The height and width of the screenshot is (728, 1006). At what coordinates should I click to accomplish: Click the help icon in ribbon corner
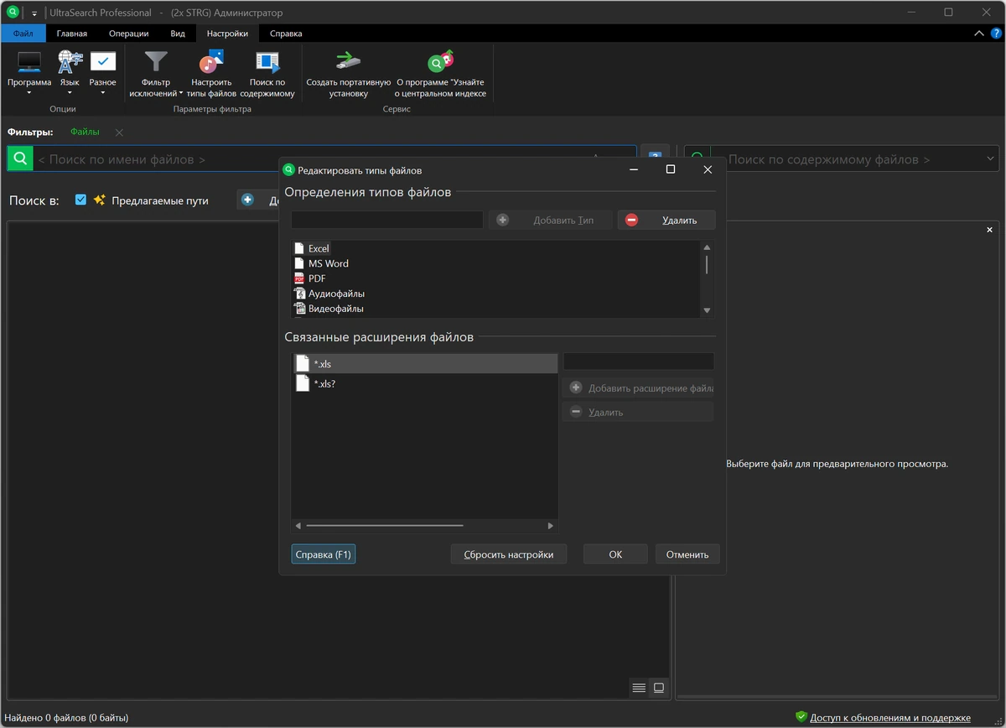point(995,34)
